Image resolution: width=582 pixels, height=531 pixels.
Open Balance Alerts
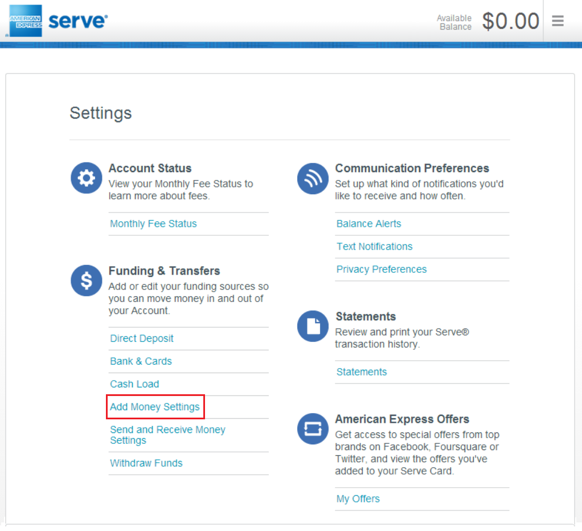click(x=368, y=223)
